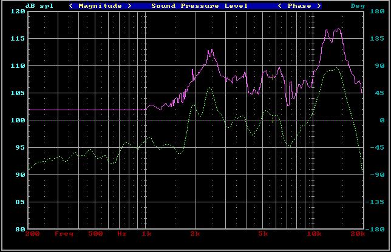
Task: Click the left arrow before Phase
Action: coord(279,5)
